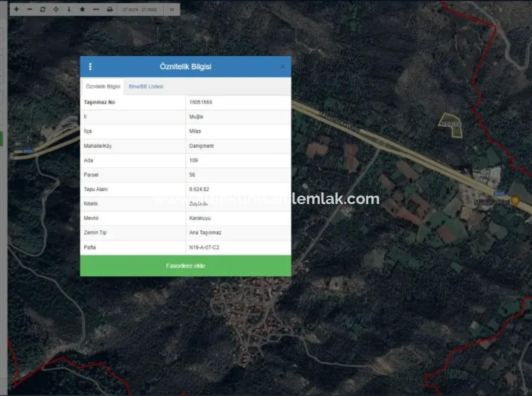Screen dimensions: 532x396
Task: Click the green sidebar item on left edge
Action: (1, 138)
